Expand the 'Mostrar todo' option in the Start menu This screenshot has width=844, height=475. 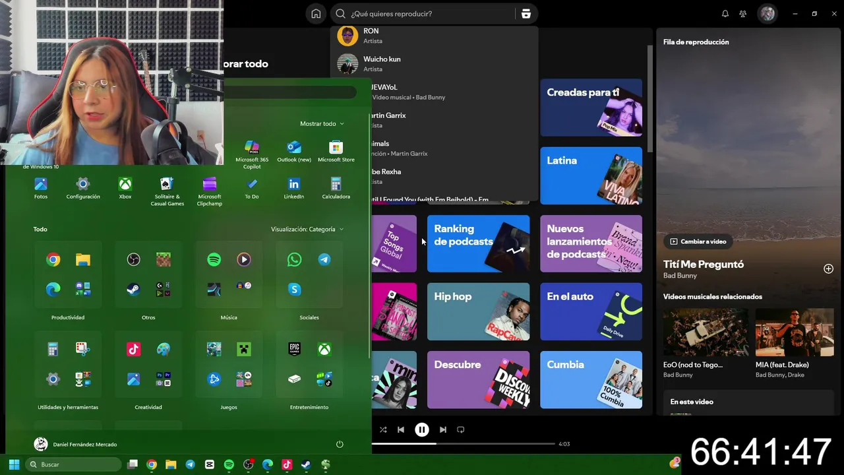(x=322, y=124)
